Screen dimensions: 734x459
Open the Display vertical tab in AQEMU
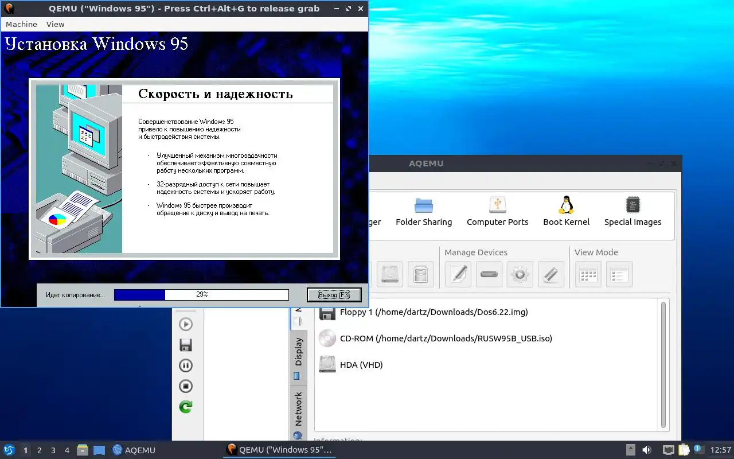coord(298,358)
